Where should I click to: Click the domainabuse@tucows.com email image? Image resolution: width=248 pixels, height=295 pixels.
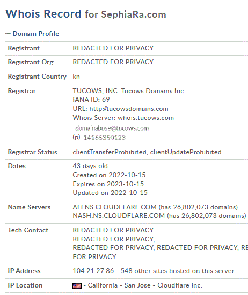112,128
